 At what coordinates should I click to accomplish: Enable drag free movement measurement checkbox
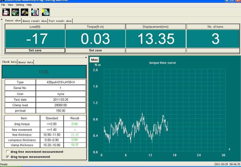tap(7, 152)
